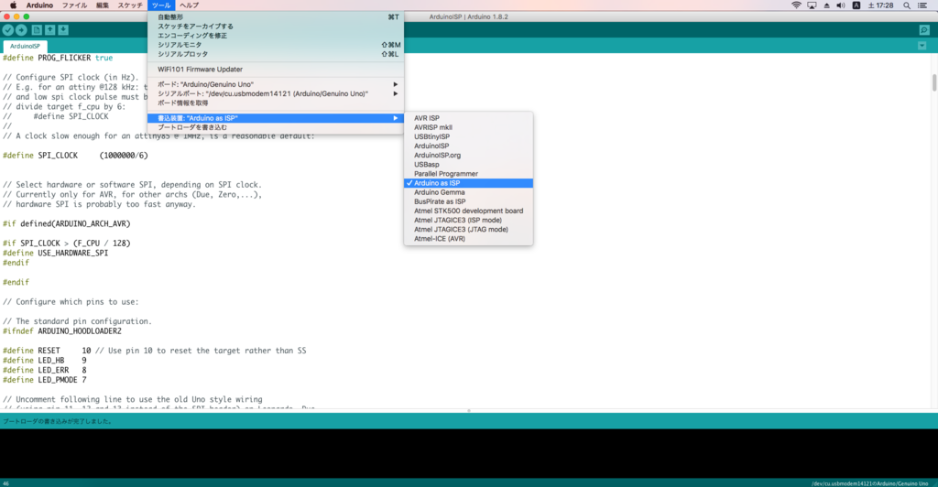Select Atmel JTAGICE3 (JTAG mode)

coord(468,230)
